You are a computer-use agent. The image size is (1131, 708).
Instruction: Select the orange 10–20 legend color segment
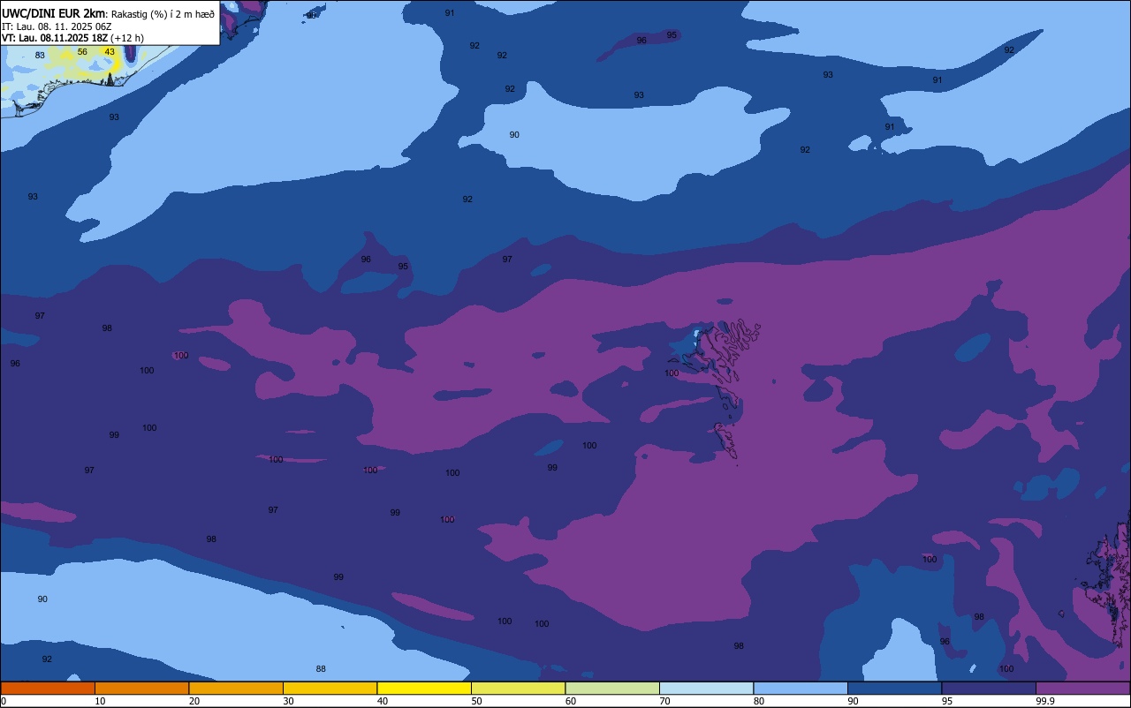141,688
